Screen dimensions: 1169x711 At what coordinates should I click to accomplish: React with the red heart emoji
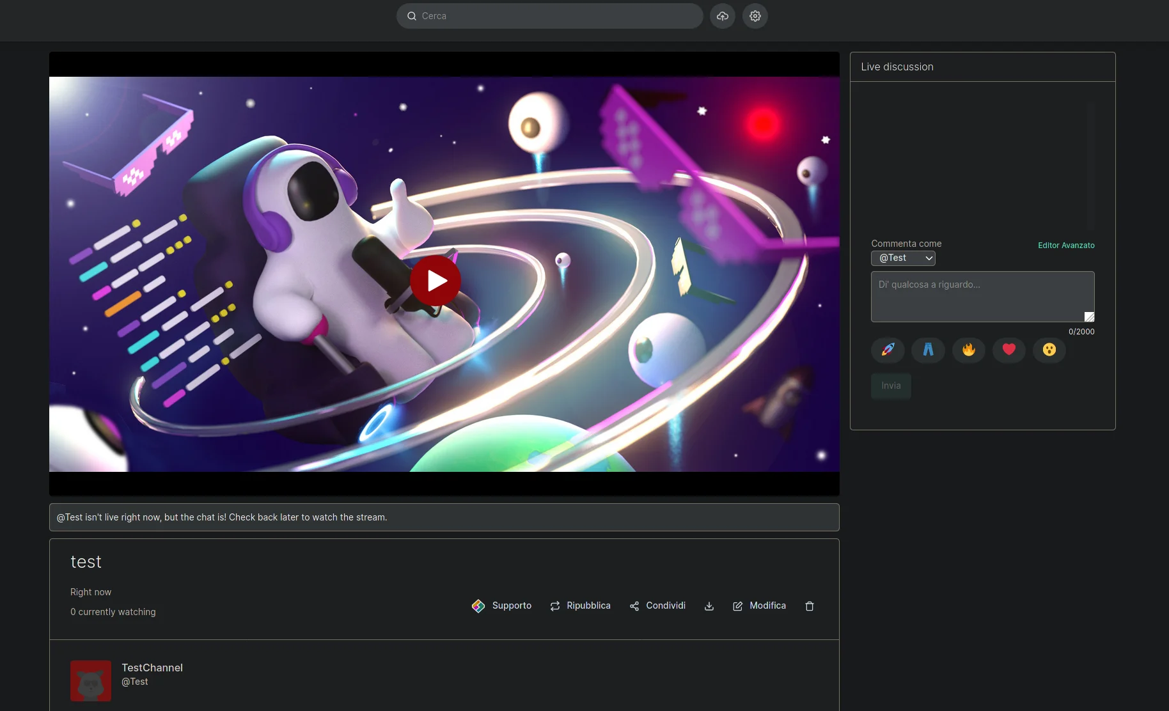click(x=1009, y=350)
